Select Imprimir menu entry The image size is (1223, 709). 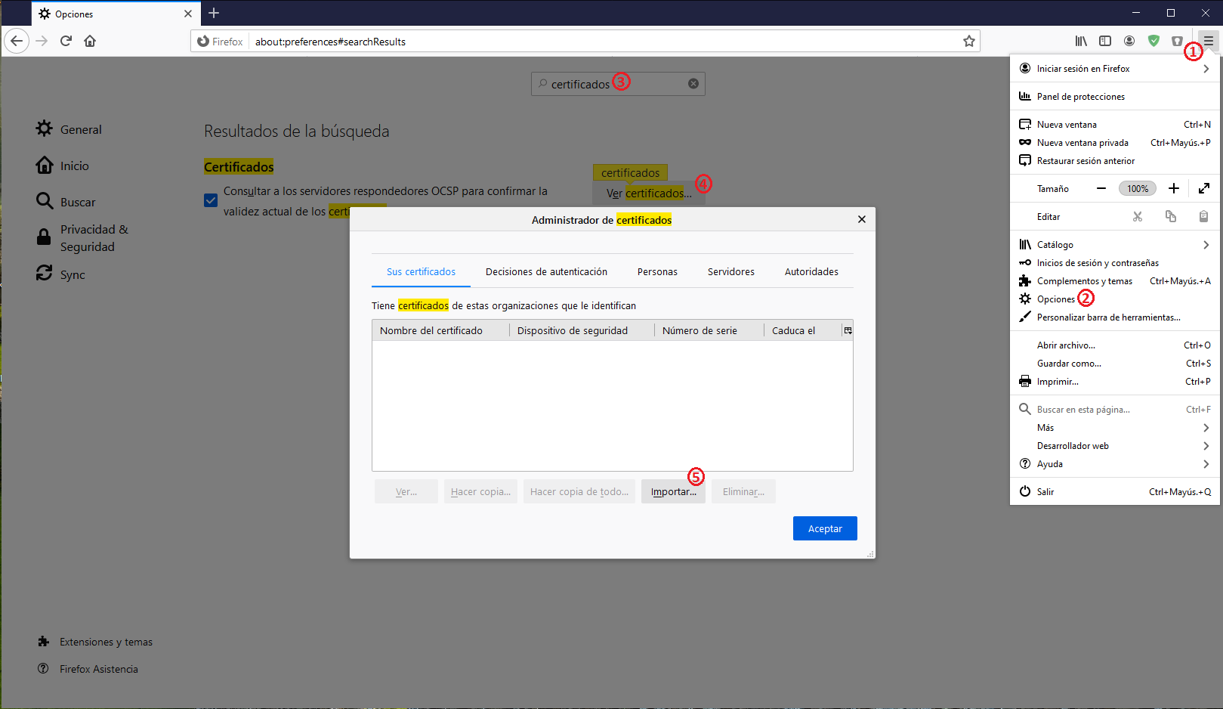[1116, 382]
